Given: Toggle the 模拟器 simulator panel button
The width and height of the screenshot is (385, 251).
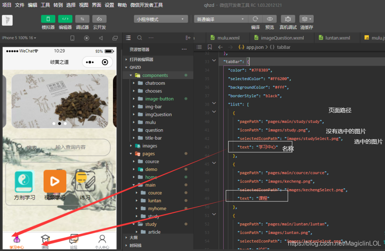Looking at the screenshot, I should pyautogui.click(x=48, y=19).
